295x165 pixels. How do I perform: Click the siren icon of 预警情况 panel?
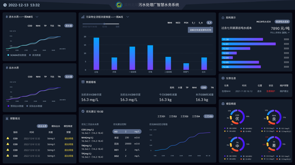(x=7, y=118)
